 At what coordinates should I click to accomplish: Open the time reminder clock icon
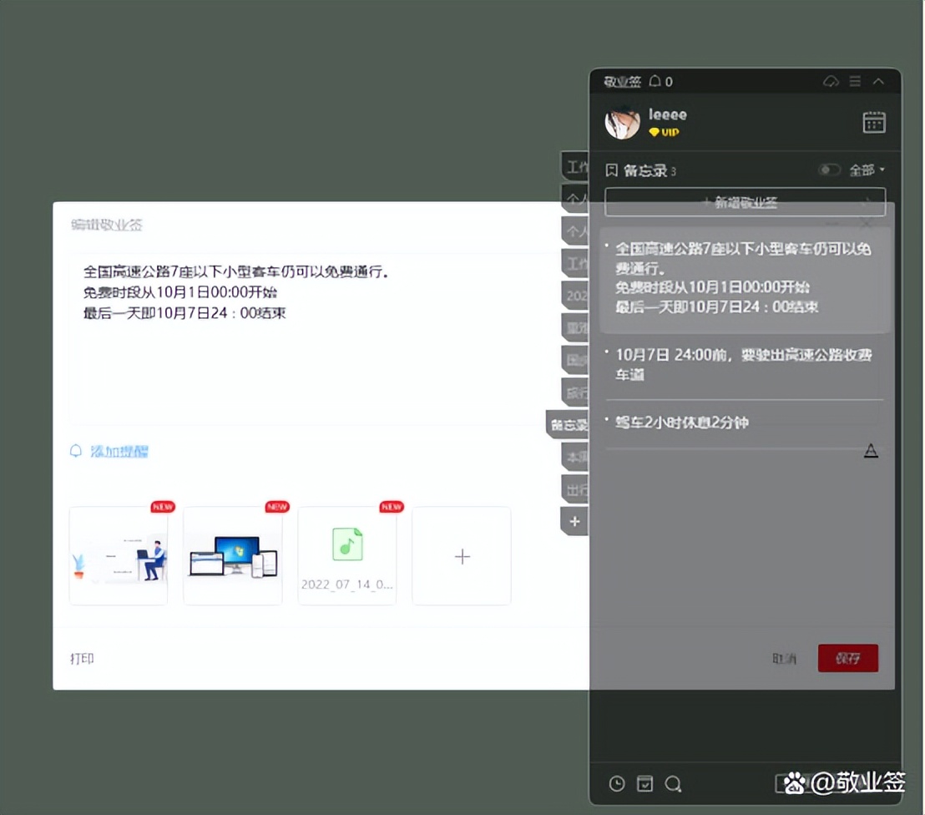tap(617, 783)
